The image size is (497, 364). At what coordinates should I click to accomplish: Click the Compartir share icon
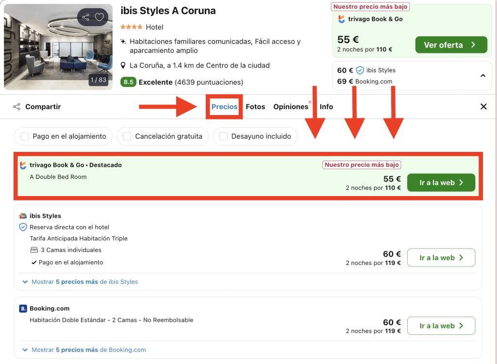click(x=17, y=107)
